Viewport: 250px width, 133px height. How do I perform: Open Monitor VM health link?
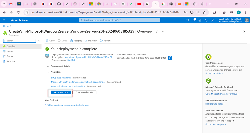78,82
